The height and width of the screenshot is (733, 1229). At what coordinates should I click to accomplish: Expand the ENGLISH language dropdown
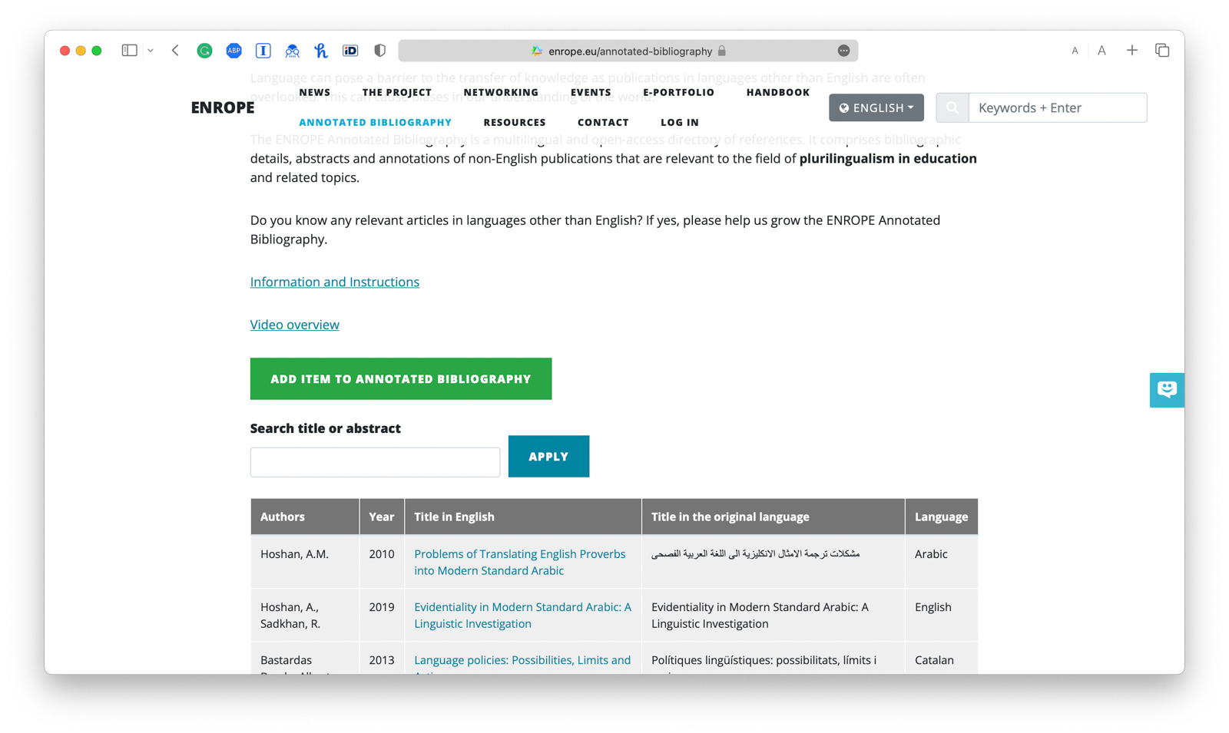tap(876, 108)
